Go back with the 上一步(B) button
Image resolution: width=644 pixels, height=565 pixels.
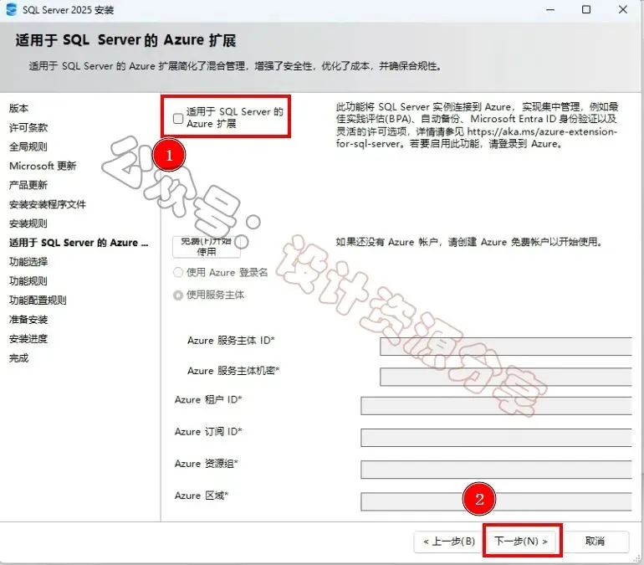(449, 542)
